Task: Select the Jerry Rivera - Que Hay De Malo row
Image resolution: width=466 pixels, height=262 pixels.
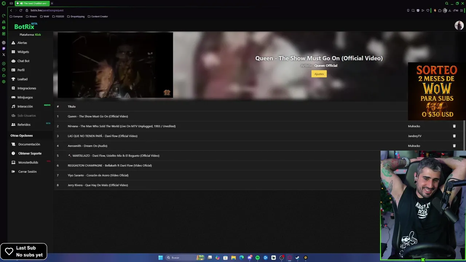Action: [217, 185]
